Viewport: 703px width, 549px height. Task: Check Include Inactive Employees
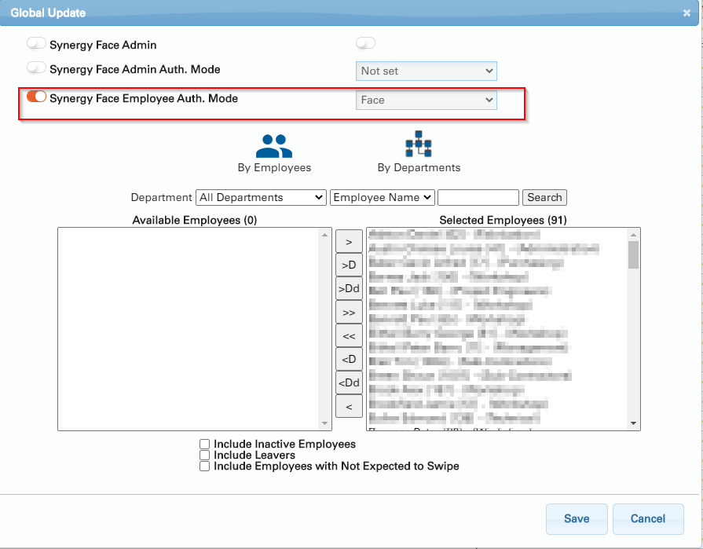[x=204, y=444]
